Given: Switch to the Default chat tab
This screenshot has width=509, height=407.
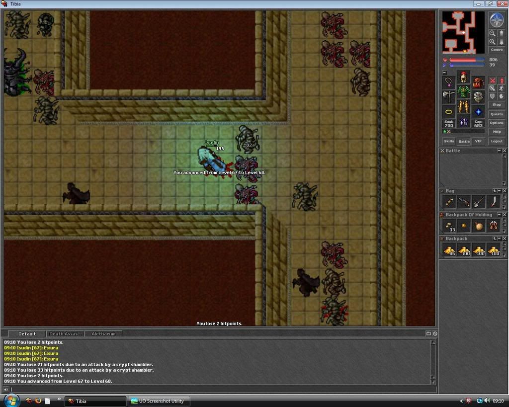Looking at the screenshot, I should (x=27, y=333).
